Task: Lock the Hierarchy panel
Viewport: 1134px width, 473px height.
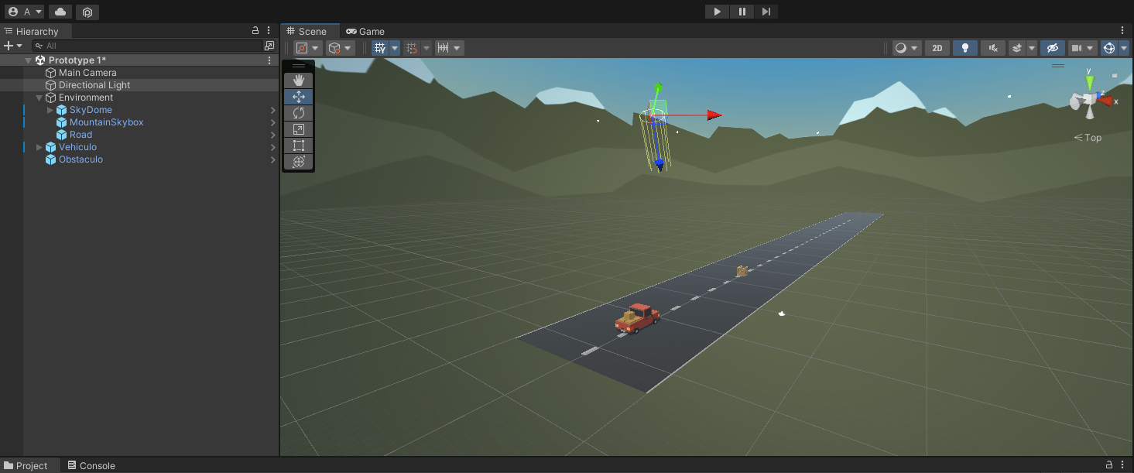Action: tap(255, 31)
